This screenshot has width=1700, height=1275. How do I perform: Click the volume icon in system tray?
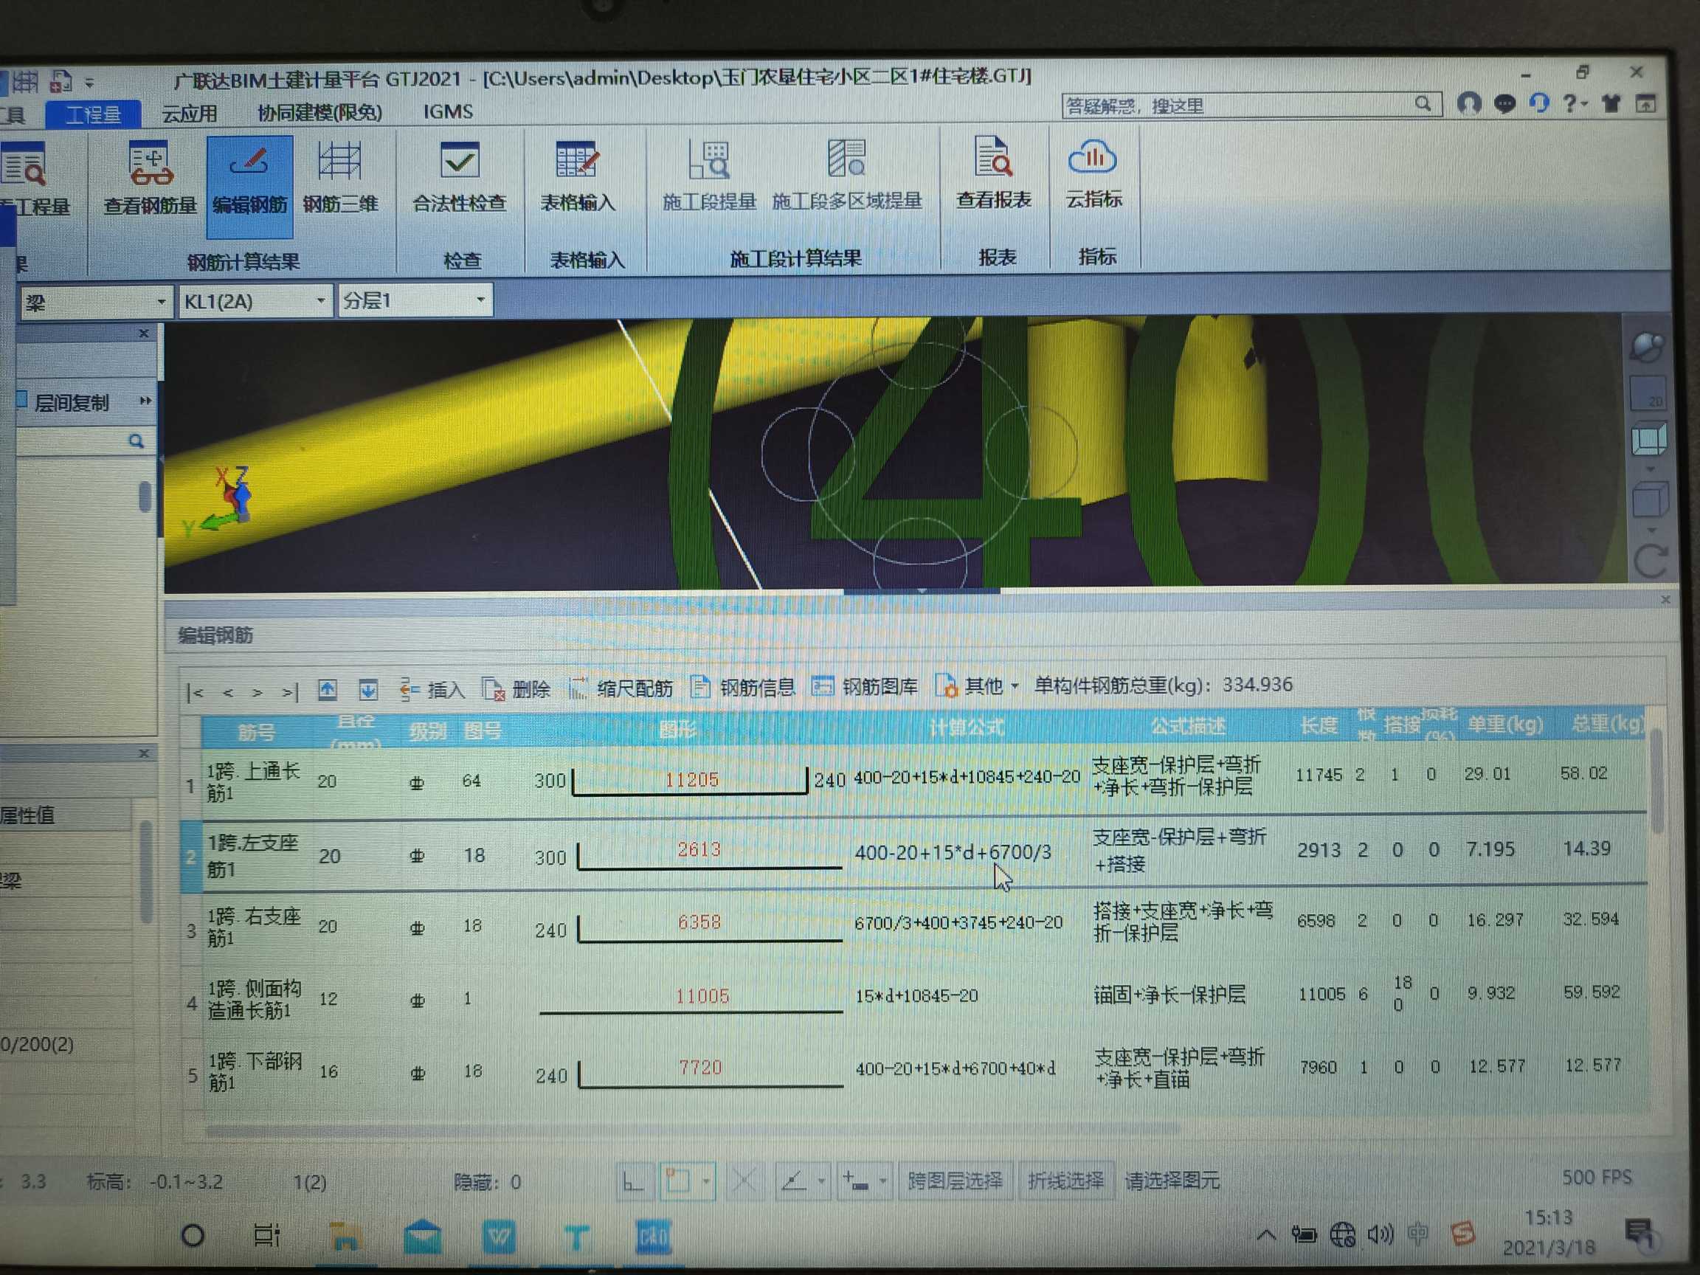point(1380,1234)
